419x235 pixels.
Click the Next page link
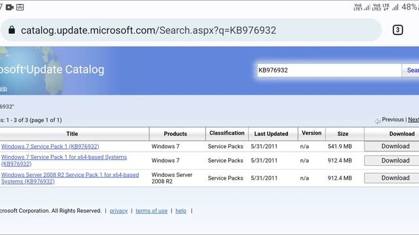click(413, 119)
